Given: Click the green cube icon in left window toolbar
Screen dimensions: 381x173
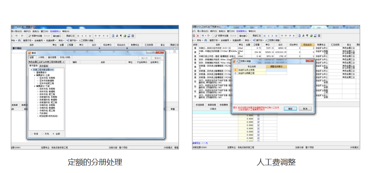Looking at the screenshot, I should tap(125, 36).
